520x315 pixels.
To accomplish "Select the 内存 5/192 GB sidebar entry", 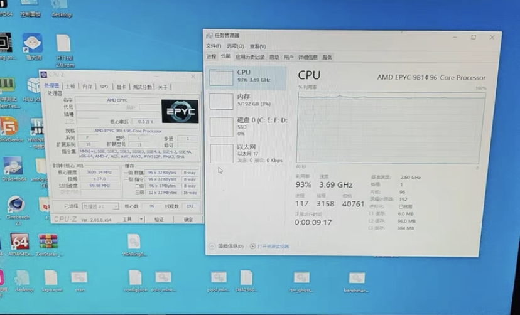I will 246,101.
